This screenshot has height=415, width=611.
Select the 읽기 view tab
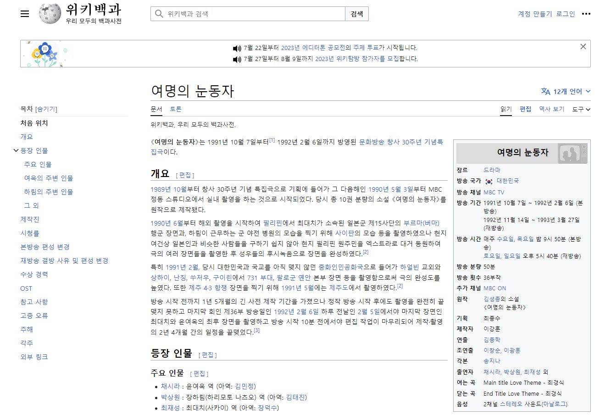tap(506, 109)
